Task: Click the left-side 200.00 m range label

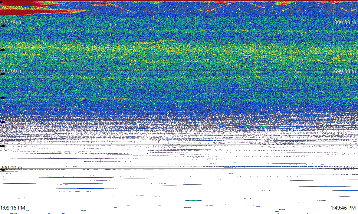Action: [12, 168]
